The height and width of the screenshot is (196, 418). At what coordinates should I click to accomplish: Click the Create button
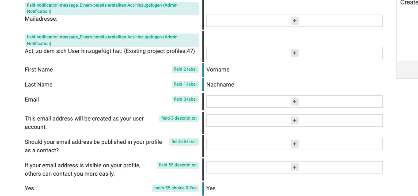pyautogui.click(x=409, y=3)
